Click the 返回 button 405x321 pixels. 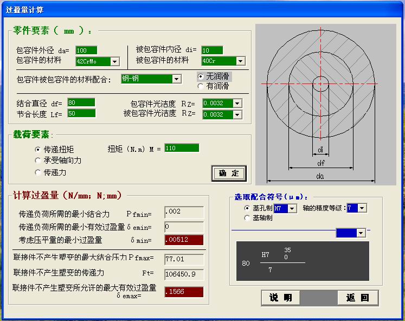coord(358,298)
